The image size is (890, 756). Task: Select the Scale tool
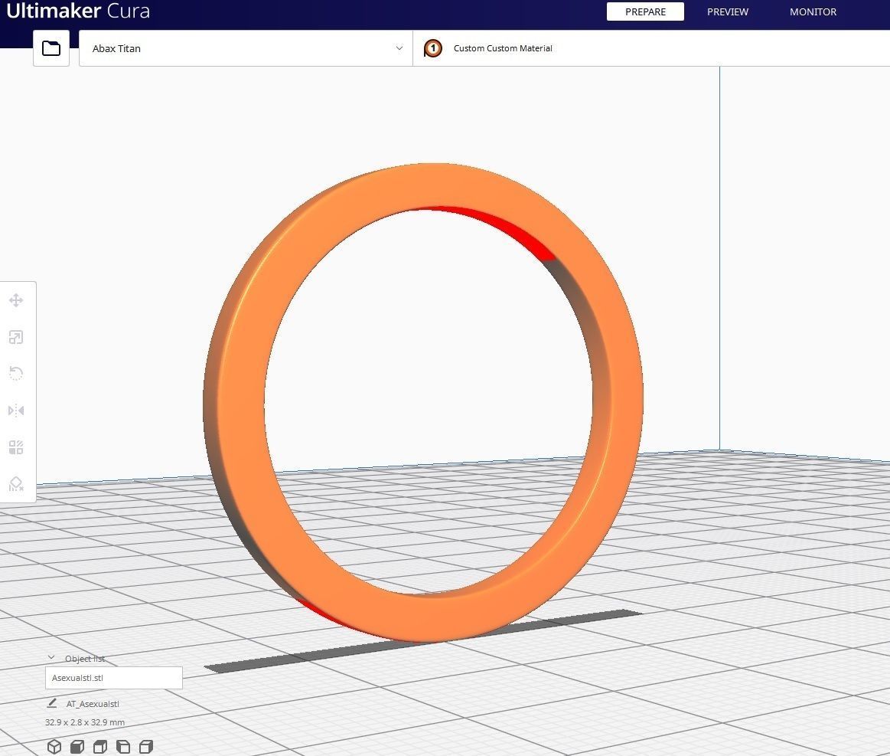(x=16, y=337)
